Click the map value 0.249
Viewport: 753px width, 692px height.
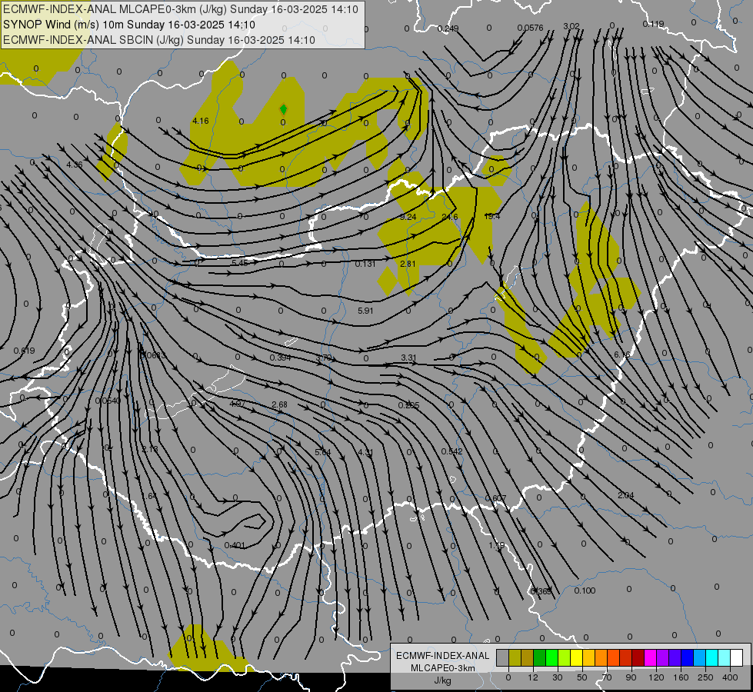coord(448,28)
